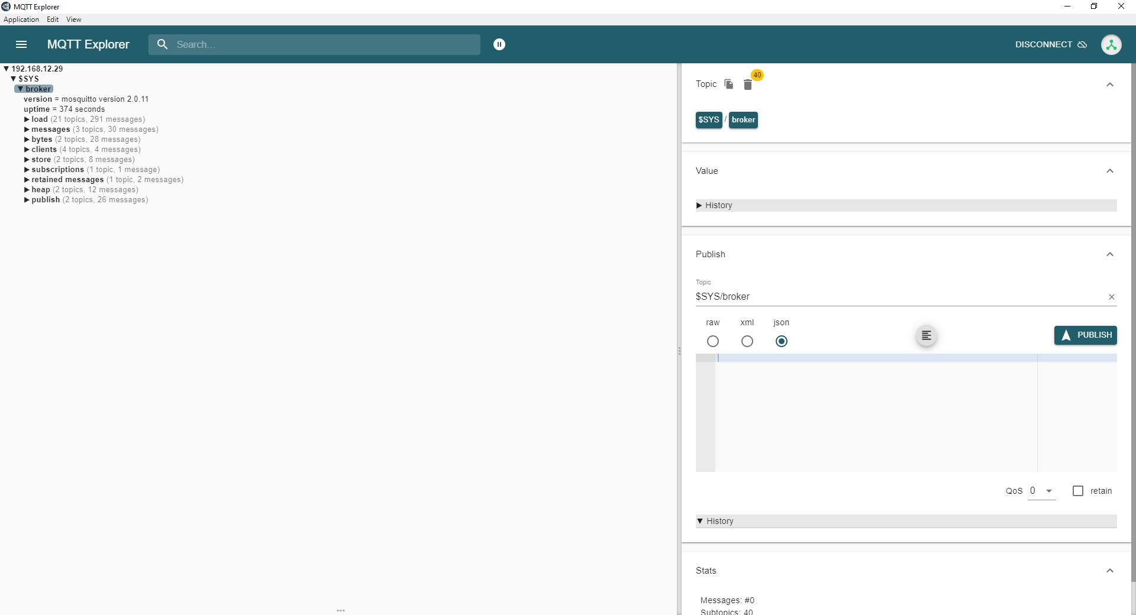Click the search magnifier icon
The height and width of the screenshot is (615, 1136).
click(x=162, y=44)
